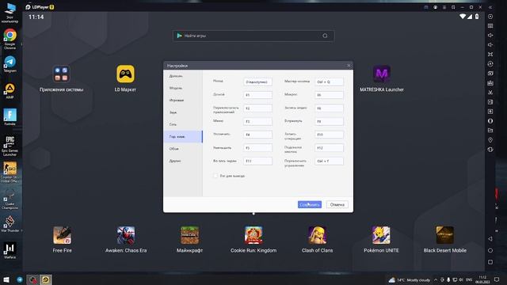Open Awaken: Chaos Era

[126, 235]
